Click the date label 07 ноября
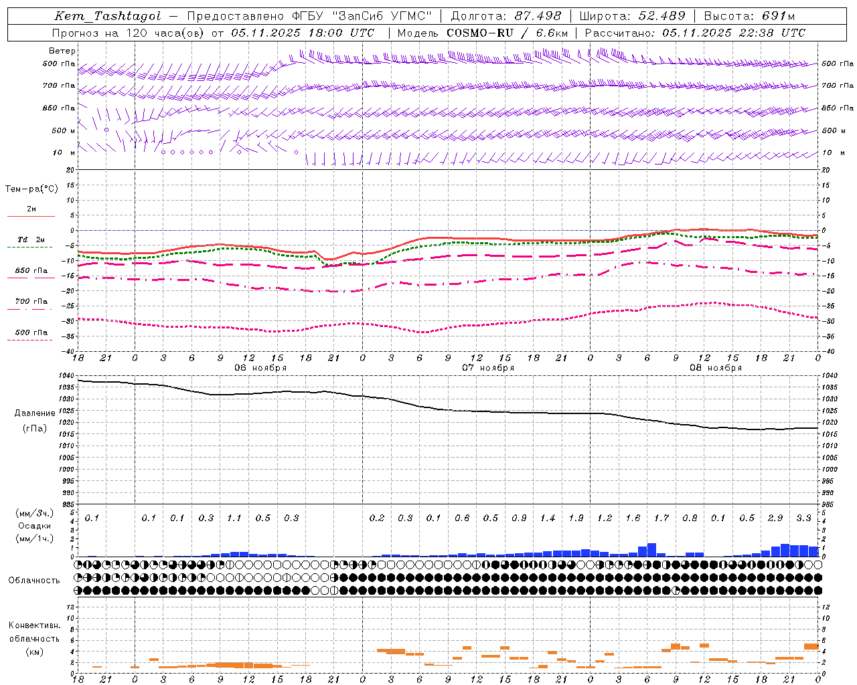The width and height of the screenshot is (857, 685). pos(488,368)
